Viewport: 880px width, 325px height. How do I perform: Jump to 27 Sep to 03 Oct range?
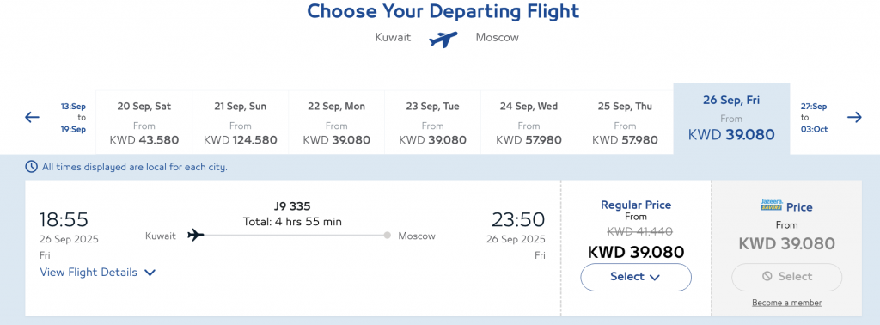(x=813, y=117)
